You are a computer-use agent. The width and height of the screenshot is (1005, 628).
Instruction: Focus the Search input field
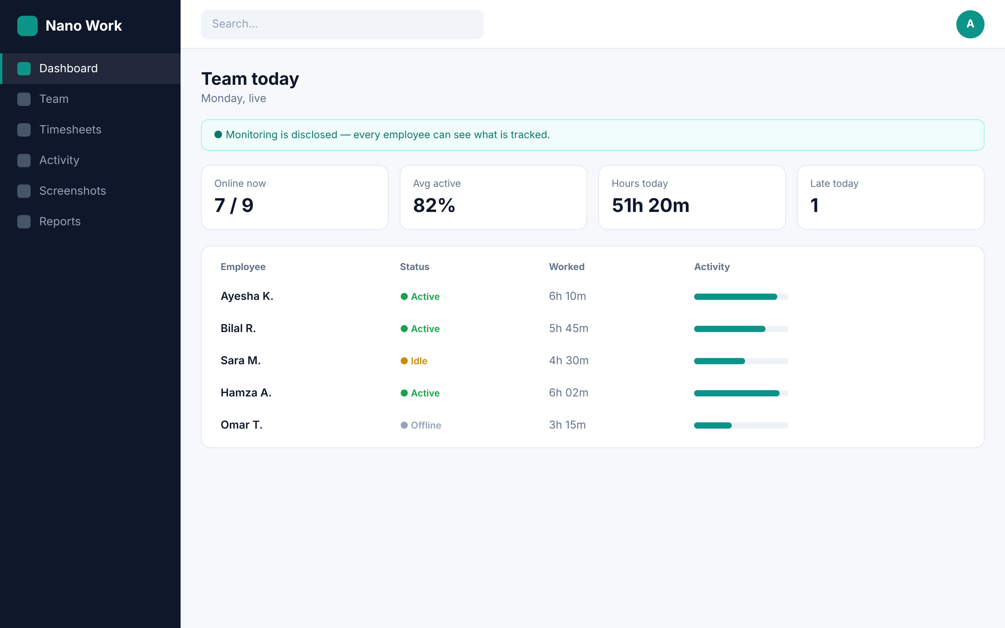342,24
